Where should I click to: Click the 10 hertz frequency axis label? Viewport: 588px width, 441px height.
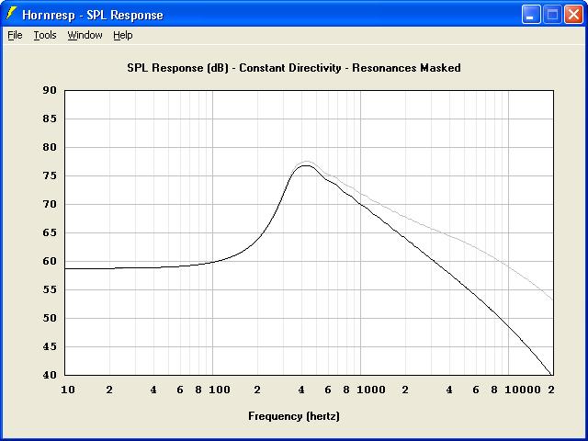coord(68,390)
